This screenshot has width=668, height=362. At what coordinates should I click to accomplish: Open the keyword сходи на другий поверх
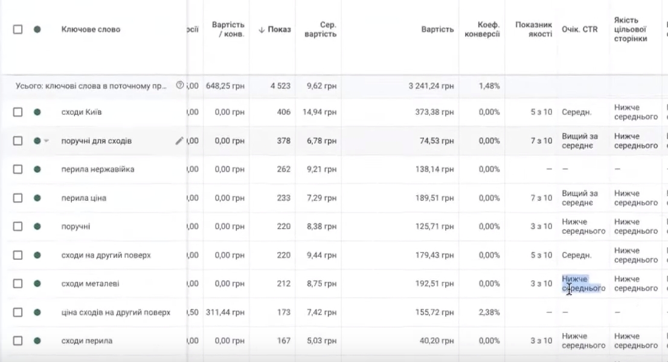(x=106, y=255)
